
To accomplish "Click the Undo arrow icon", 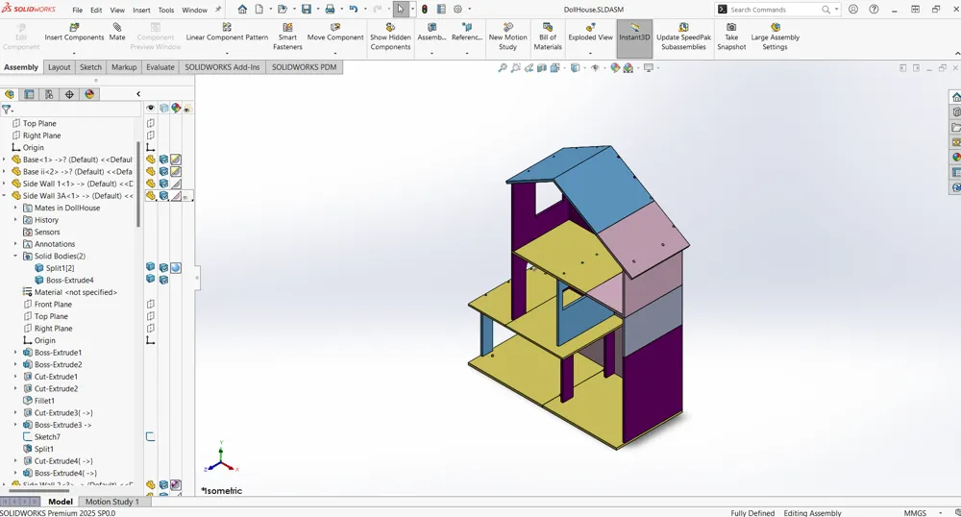I will [353, 10].
